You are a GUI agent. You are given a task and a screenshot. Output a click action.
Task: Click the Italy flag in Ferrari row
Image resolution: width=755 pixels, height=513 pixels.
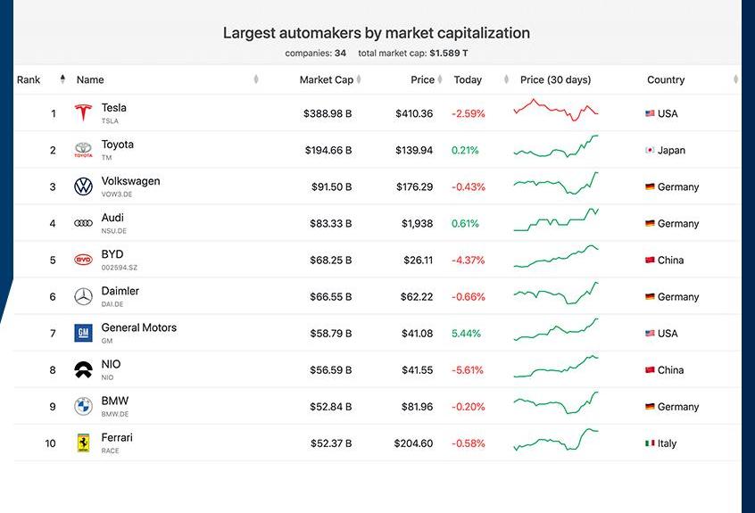pyautogui.click(x=650, y=443)
